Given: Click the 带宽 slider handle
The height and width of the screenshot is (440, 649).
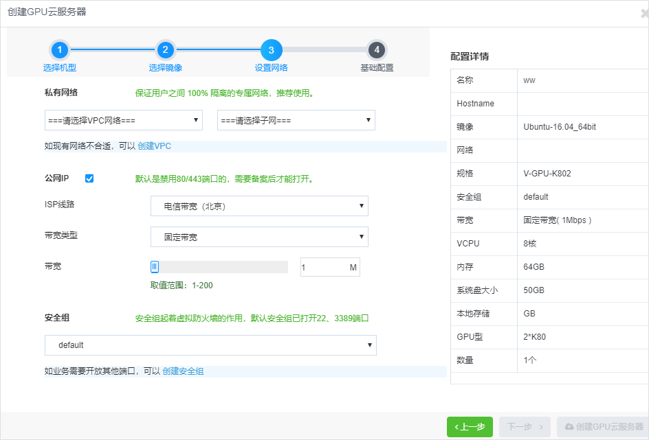Looking at the screenshot, I should [155, 267].
